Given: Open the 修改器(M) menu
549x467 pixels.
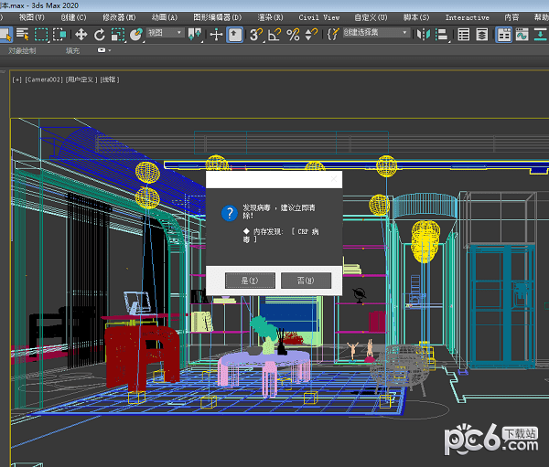Looking at the screenshot, I should 117,17.
